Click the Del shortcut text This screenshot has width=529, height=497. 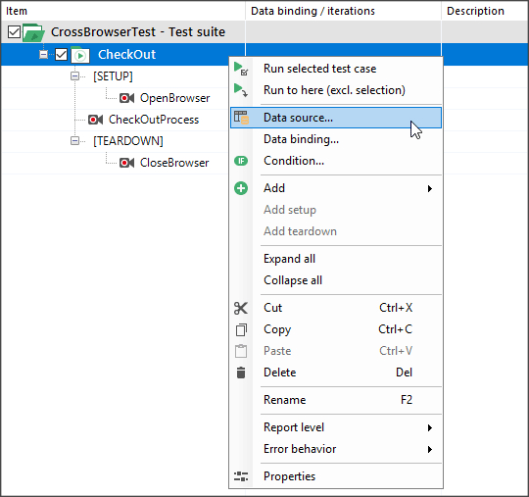404,373
